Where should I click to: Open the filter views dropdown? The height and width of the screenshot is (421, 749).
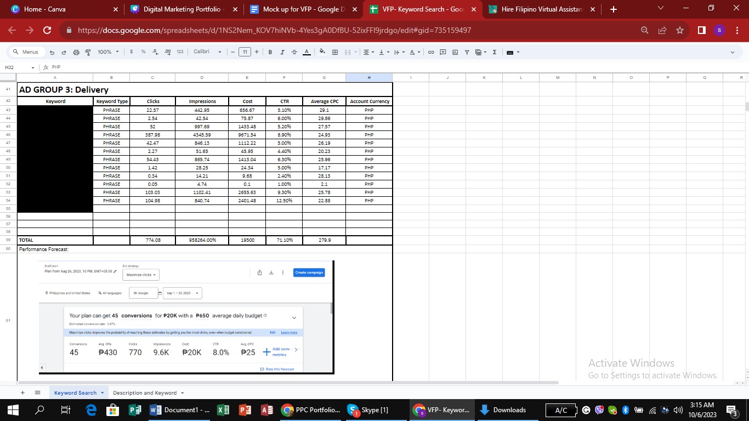pos(480,52)
